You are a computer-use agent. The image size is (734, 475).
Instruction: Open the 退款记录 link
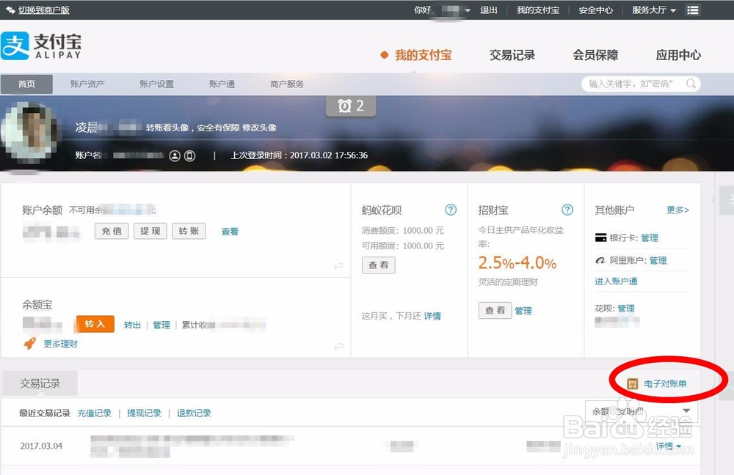(x=194, y=413)
